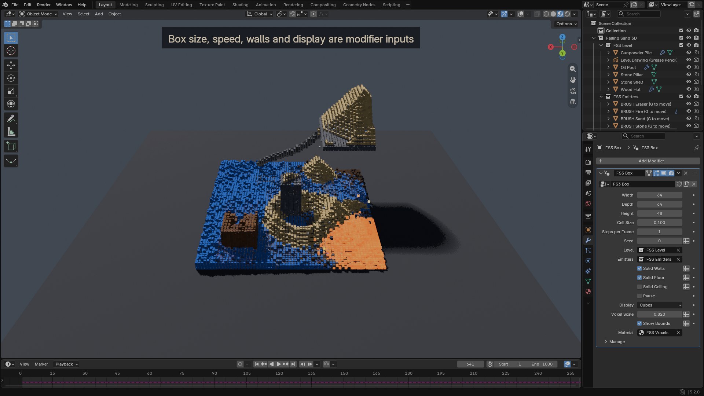Hide Wood Hut via eye icon
This screenshot has height=396, width=704.
(x=689, y=89)
